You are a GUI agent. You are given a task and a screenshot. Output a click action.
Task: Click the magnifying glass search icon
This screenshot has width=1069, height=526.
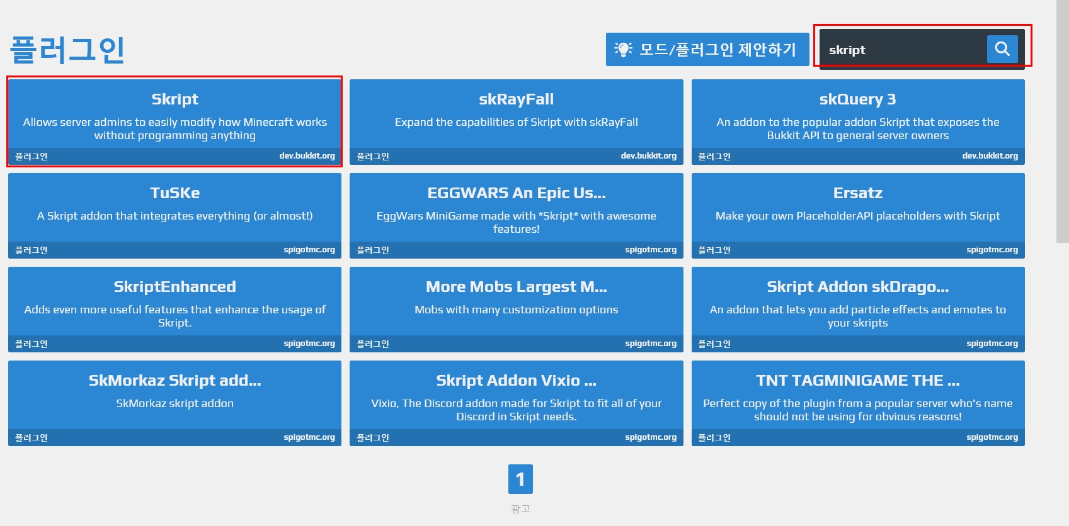pyautogui.click(x=1002, y=49)
